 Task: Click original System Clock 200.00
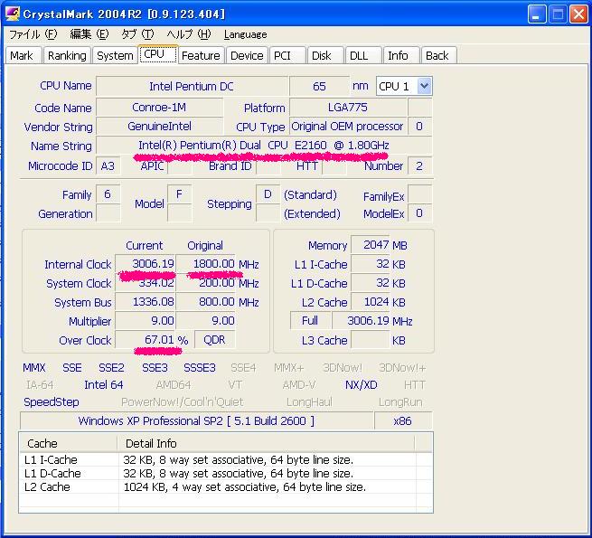click(206, 283)
